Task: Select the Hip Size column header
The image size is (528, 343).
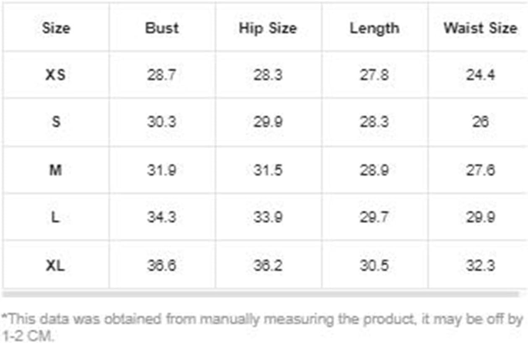Action: [268, 28]
